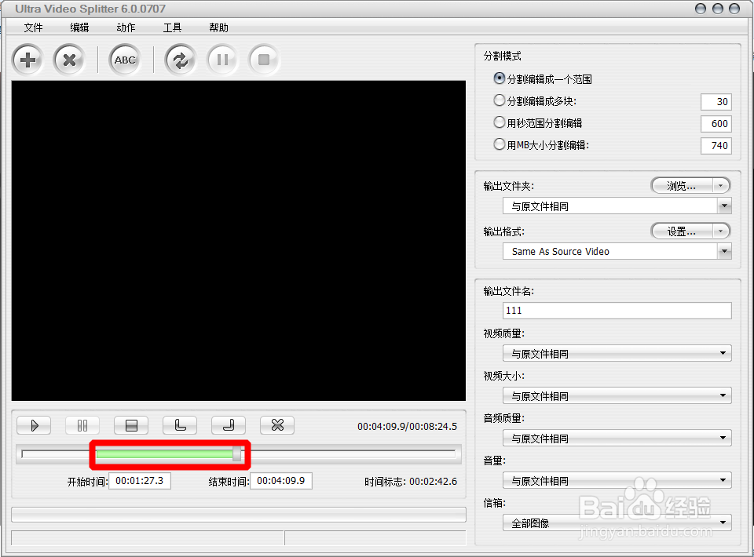Minimize the Ultra Video Splitter window
The height and width of the screenshot is (557, 754).
[x=701, y=9]
